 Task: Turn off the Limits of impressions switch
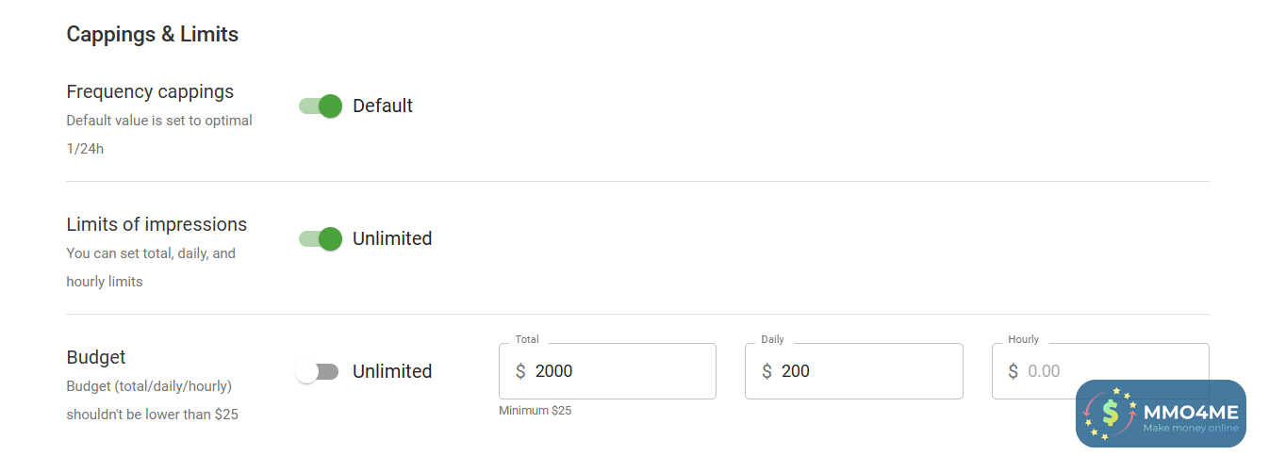point(320,239)
